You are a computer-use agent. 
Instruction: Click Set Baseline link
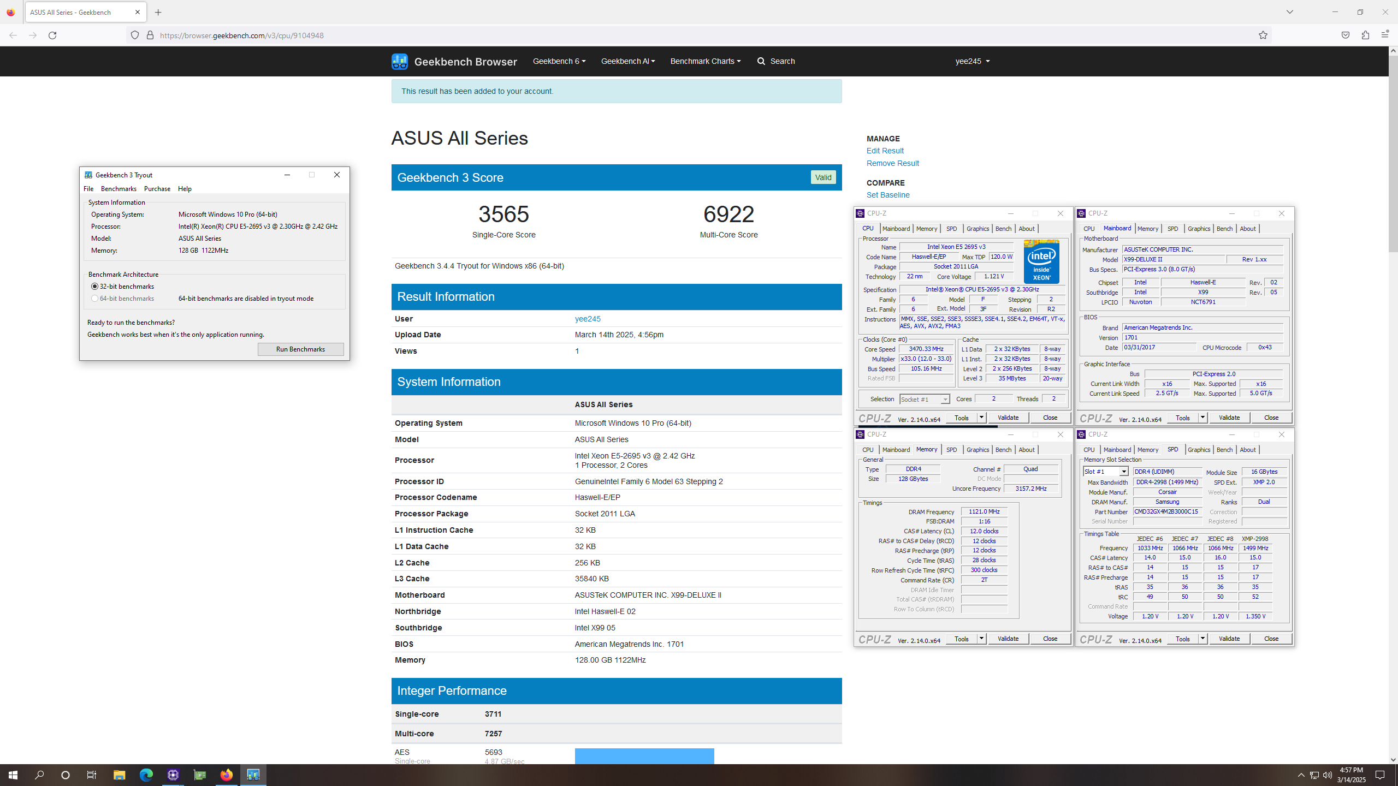[x=888, y=195]
